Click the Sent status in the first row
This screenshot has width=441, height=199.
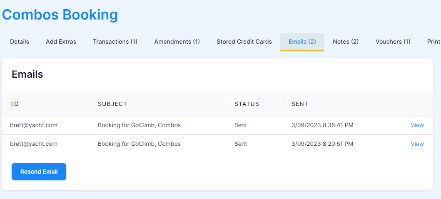pyautogui.click(x=240, y=125)
